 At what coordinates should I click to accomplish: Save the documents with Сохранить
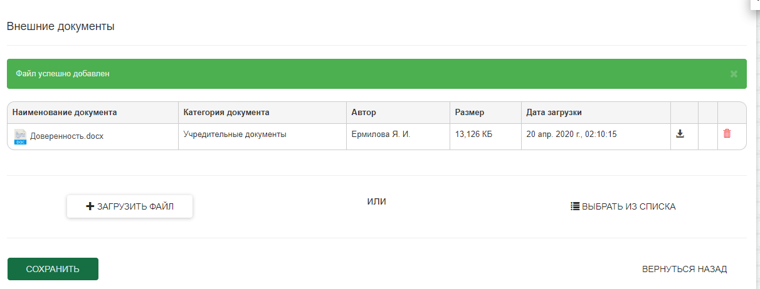point(53,269)
